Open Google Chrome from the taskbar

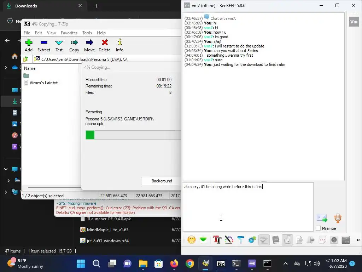[x=190, y=263]
